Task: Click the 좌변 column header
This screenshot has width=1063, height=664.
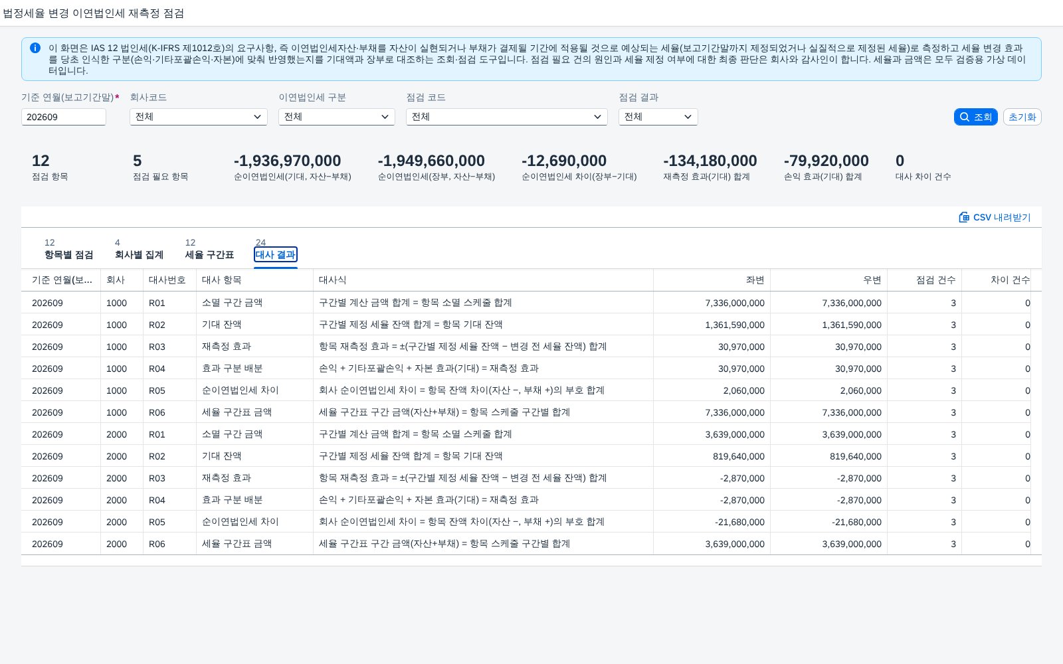Action: click(x=712, y=280)
